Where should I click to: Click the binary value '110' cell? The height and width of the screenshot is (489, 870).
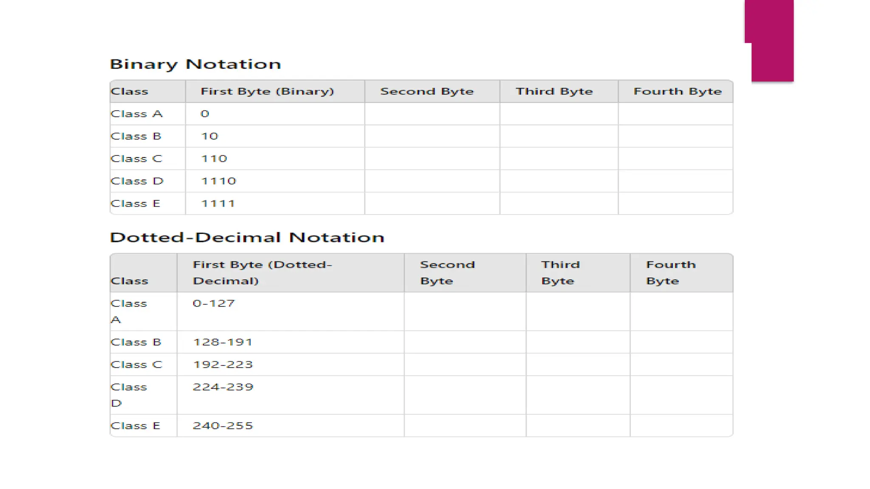(x=214, y=159)
